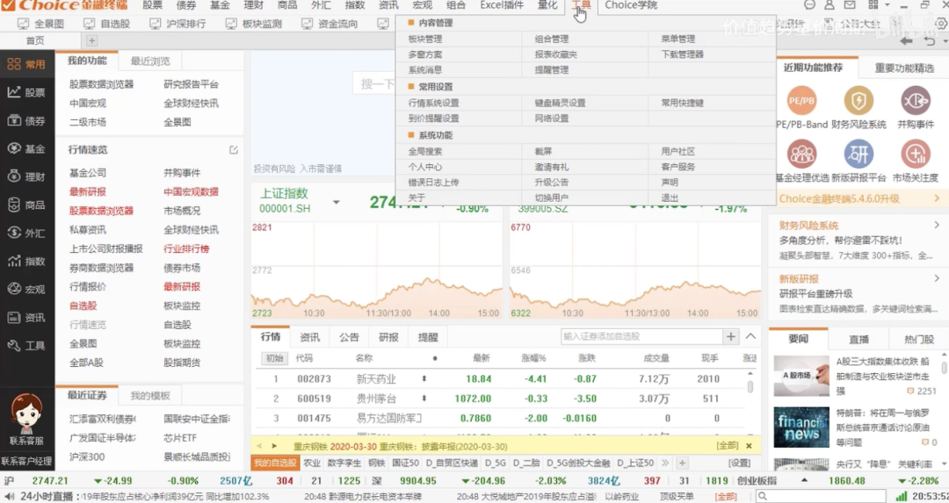Select 切换用户 in the 工具 menu
949x503 pixels.
click(x=551, y=198)
